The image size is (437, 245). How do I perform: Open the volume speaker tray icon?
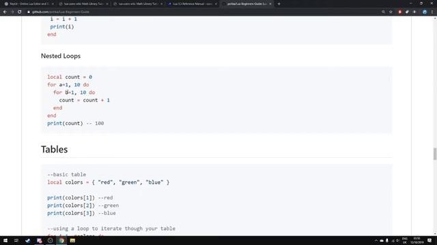pyautogui.click(x=397, y=240)
